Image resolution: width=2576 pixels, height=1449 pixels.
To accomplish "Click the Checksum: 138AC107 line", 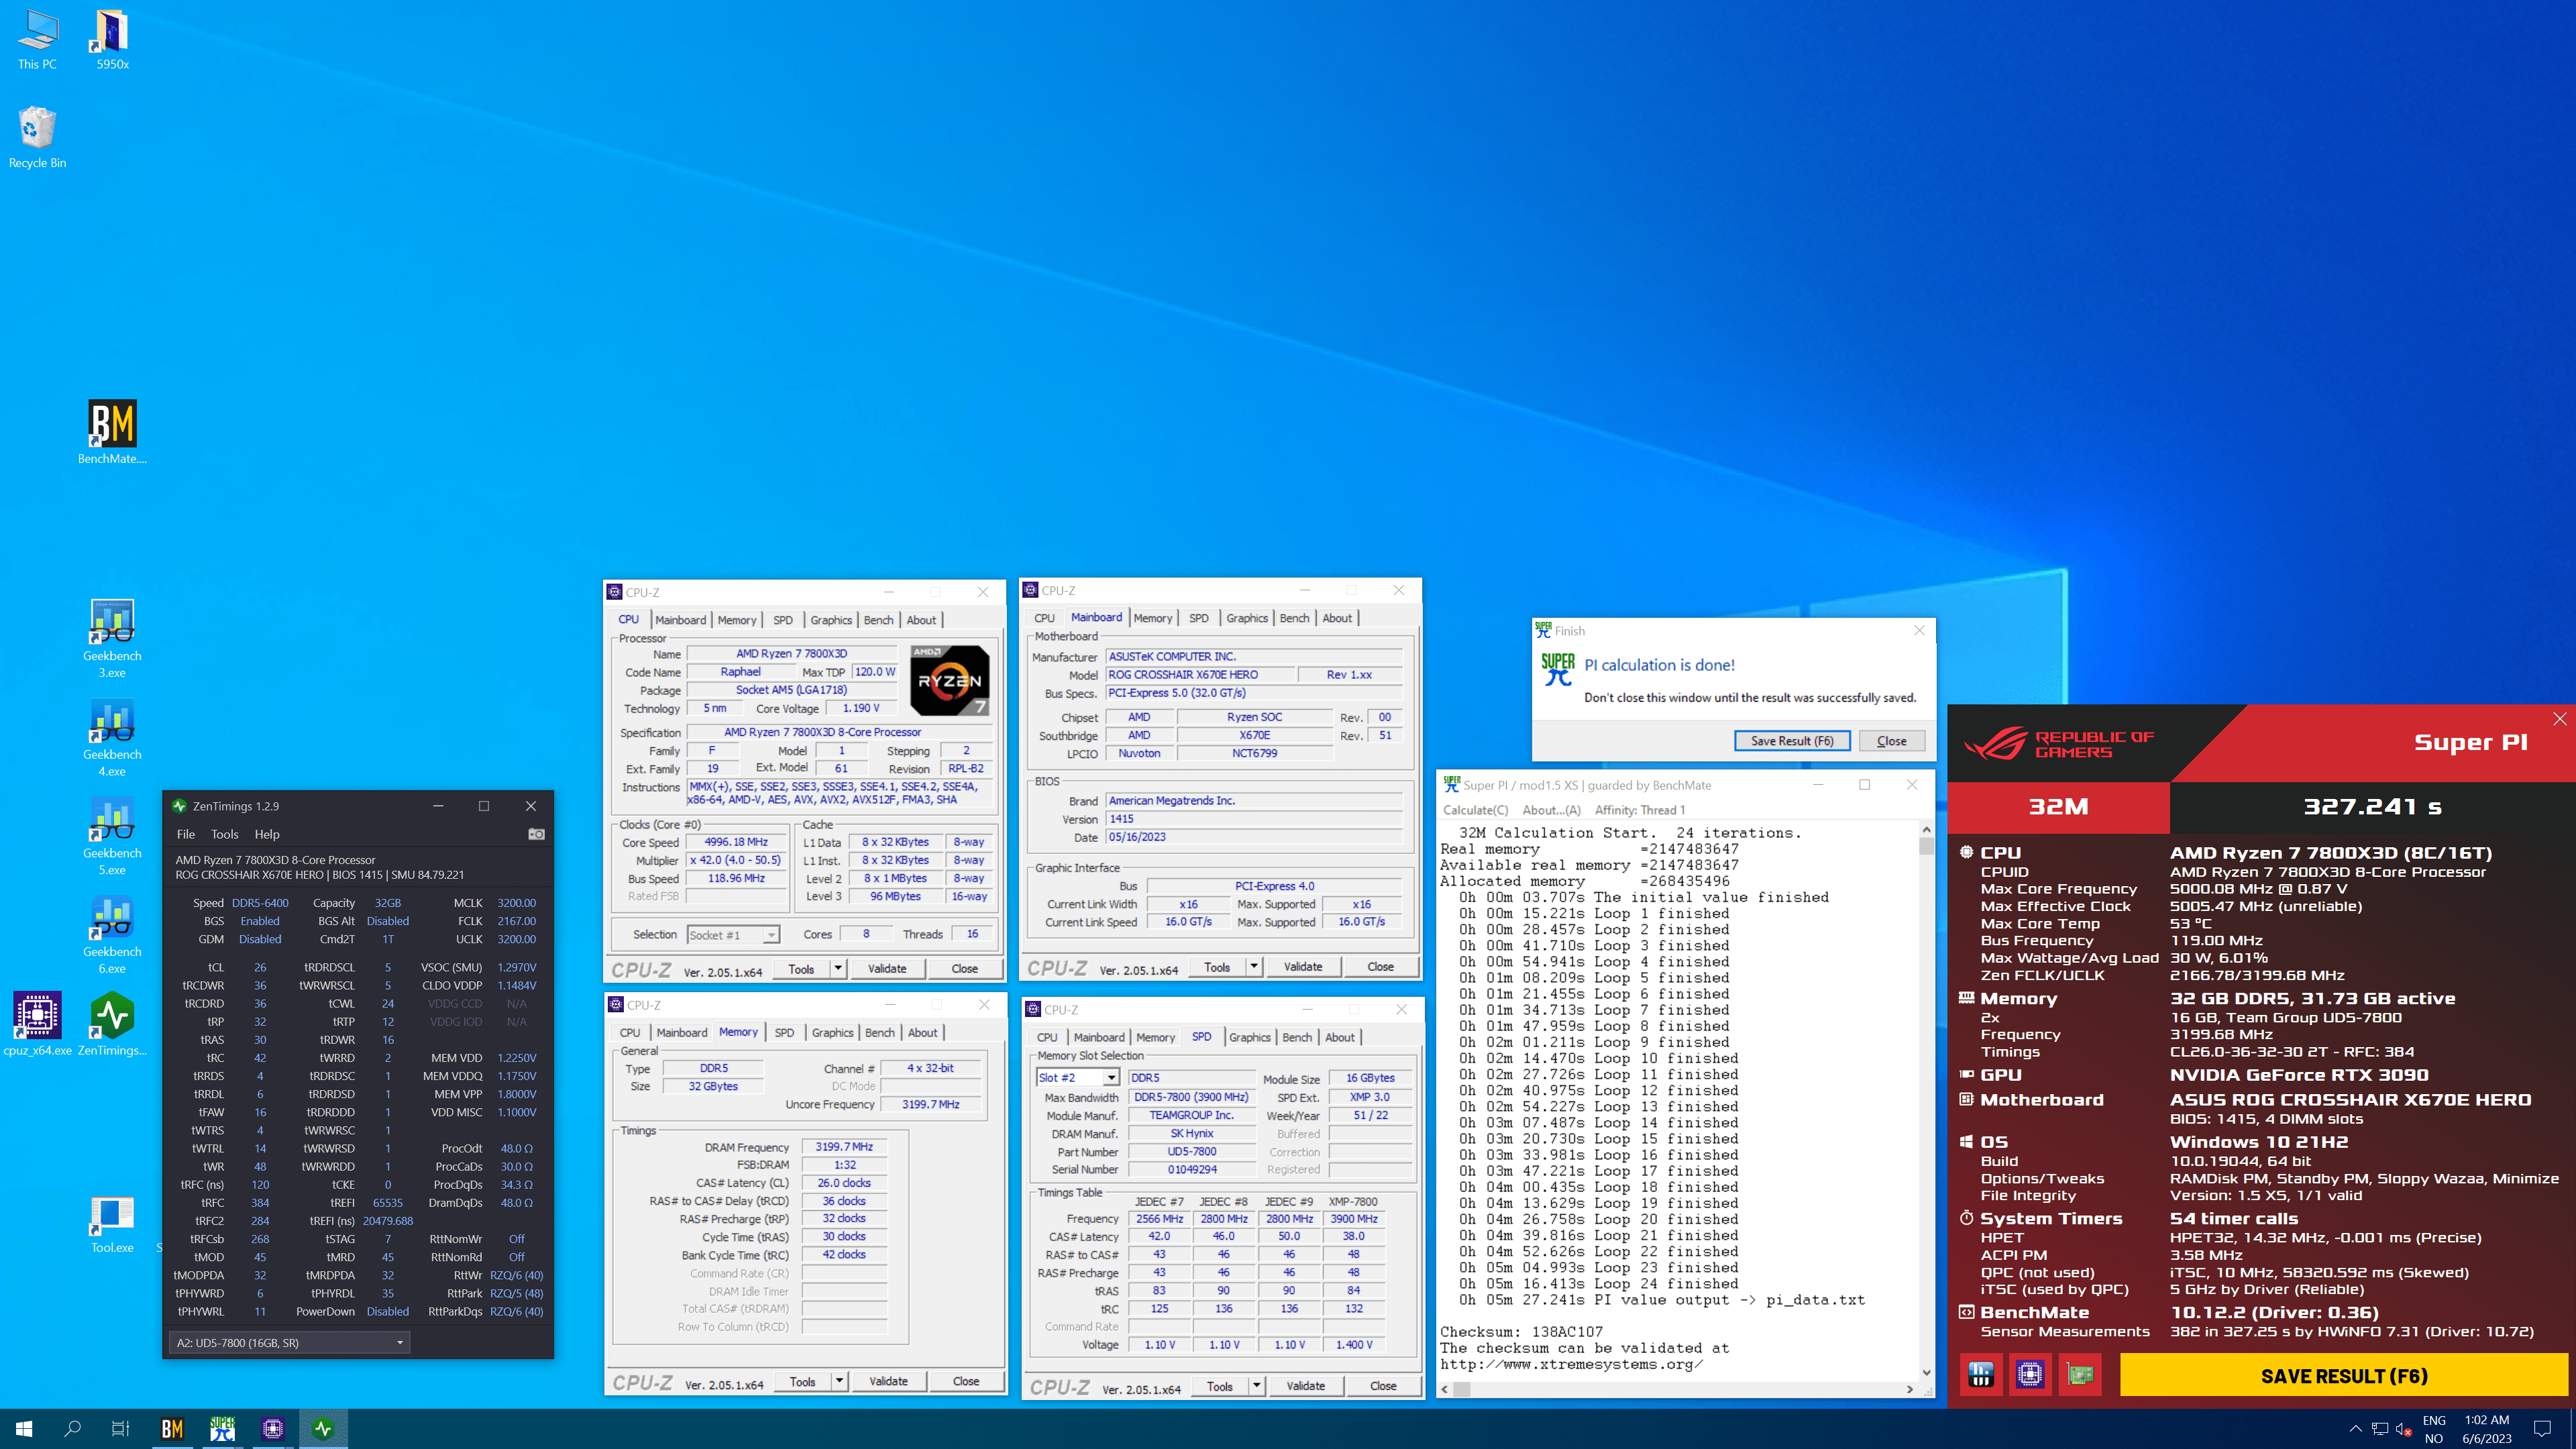I will pos(1521,1332).
